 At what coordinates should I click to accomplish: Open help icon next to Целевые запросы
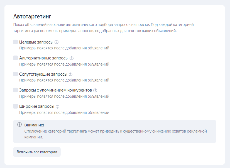tap(57, 42)
